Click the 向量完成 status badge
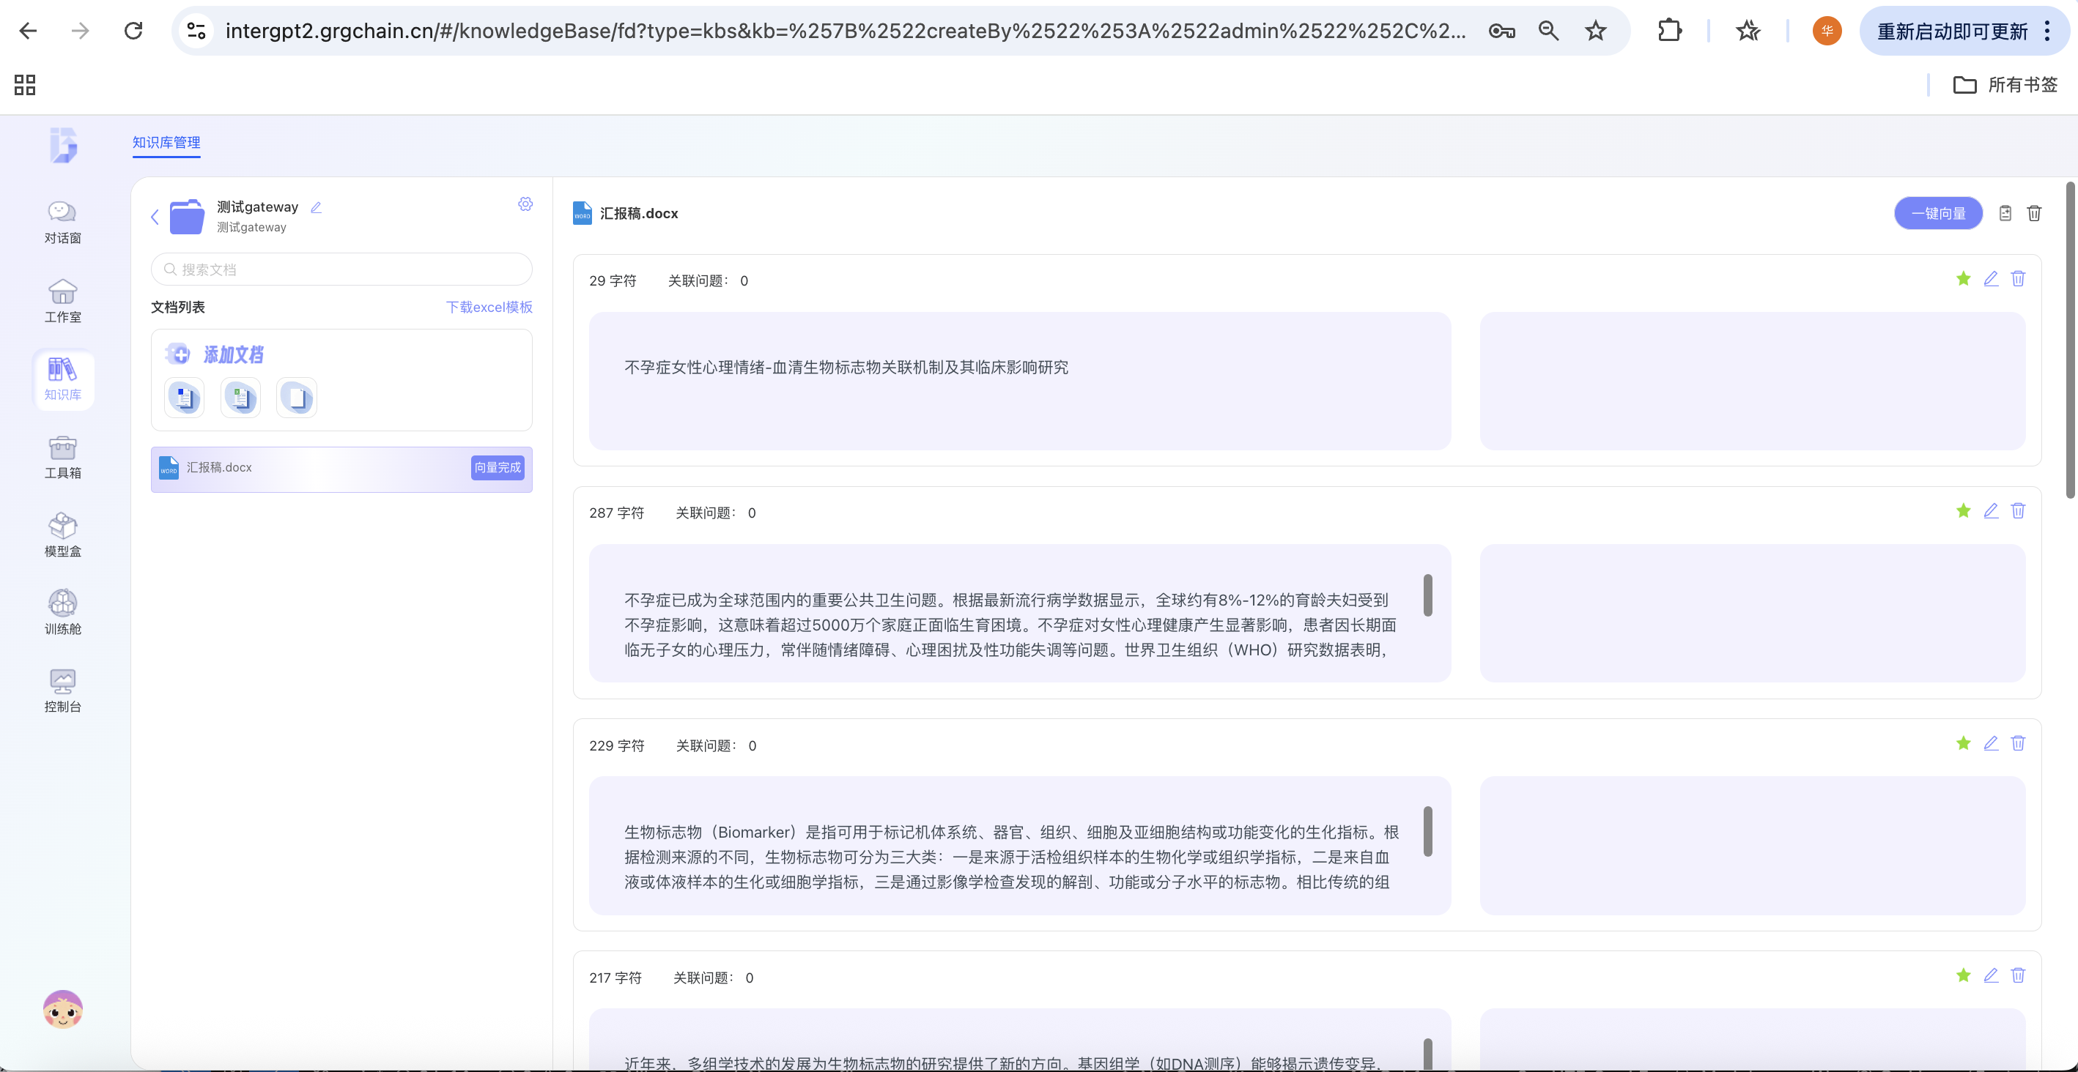Viewport: 2078px width, 1072px height. [x=497, y=467]
